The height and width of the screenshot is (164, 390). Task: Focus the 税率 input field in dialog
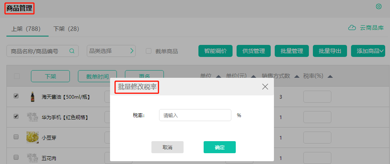[x=195, y=115]
